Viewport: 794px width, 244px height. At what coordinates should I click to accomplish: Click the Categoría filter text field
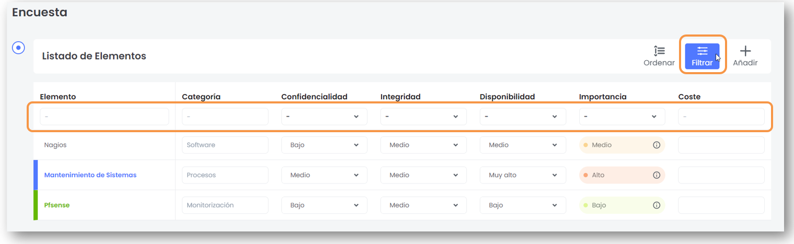pyautogui.click(x=225, y=117)
